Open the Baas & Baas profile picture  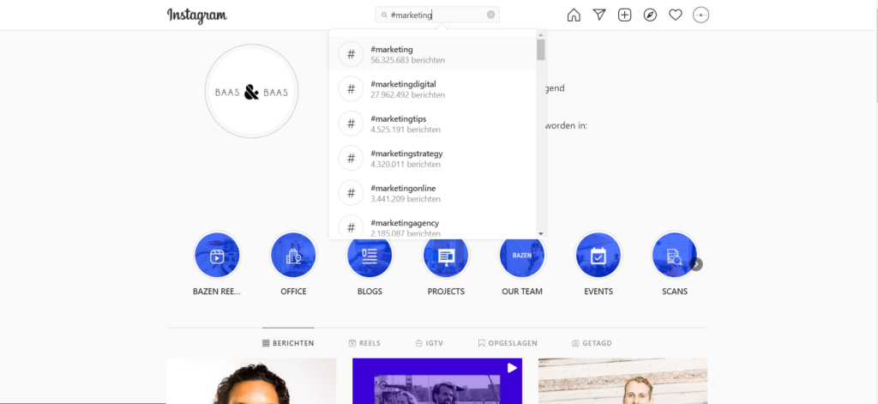(251, 91)
